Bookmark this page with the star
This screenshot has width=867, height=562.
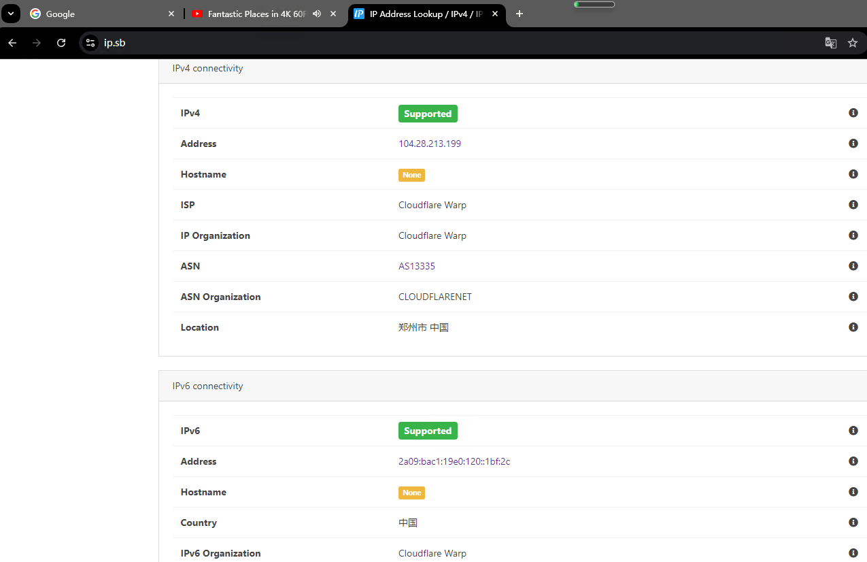coord(853,43)
